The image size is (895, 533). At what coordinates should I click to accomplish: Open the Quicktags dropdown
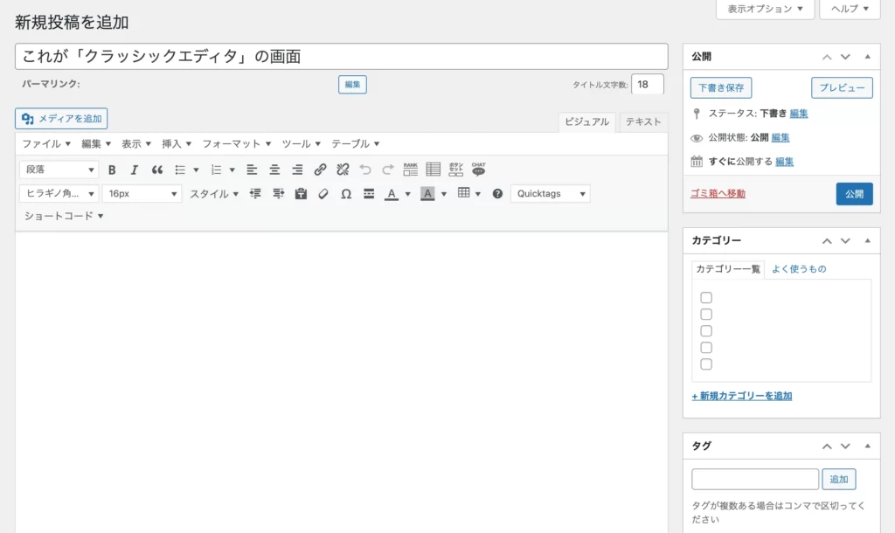click(551, 193)
